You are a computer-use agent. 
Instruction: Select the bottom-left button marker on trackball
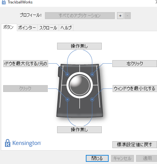coord(67,99)
